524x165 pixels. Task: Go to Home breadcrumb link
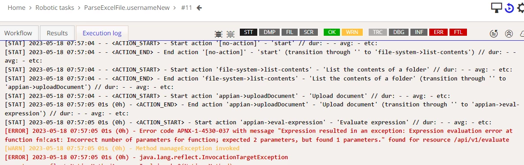click(16, 8)
